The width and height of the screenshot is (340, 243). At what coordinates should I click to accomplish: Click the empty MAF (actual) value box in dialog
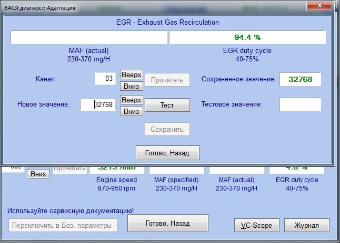[89, 37]
